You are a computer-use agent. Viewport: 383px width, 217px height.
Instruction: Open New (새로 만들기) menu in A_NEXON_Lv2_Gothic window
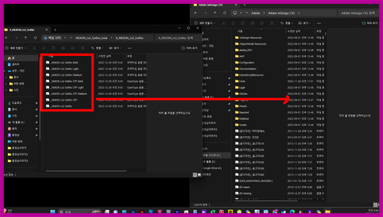[x=15, y=48]
